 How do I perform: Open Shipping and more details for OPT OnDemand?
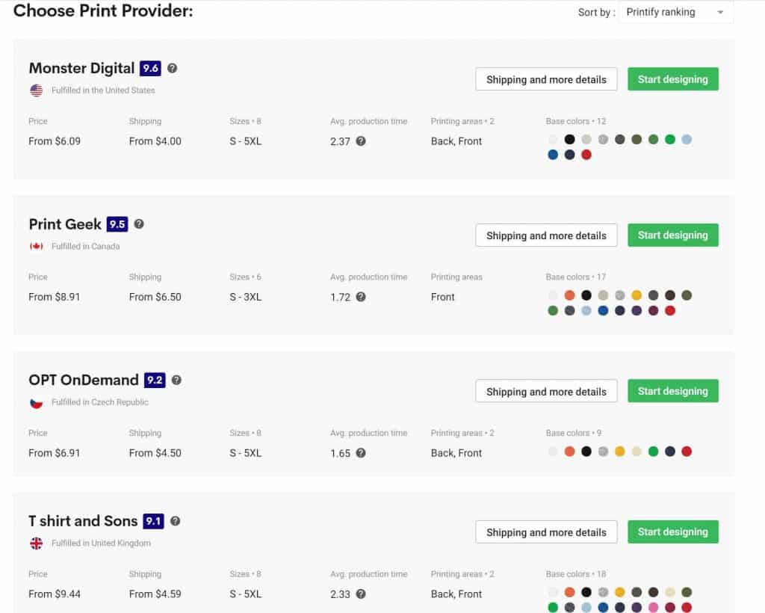[546, 391]
